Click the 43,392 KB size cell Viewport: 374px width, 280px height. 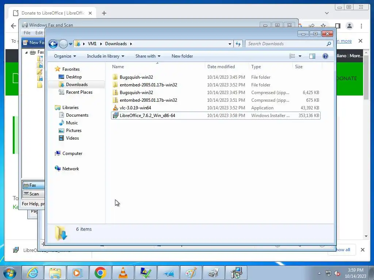(x=310, y=108)
